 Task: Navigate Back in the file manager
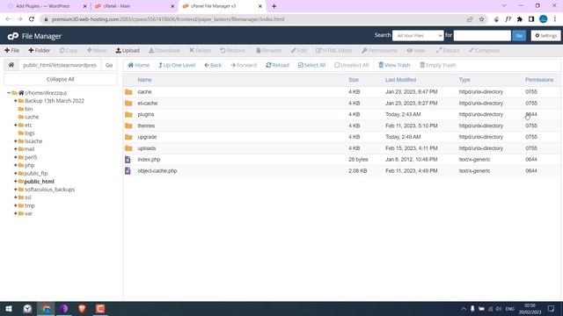tap(213, 65)
